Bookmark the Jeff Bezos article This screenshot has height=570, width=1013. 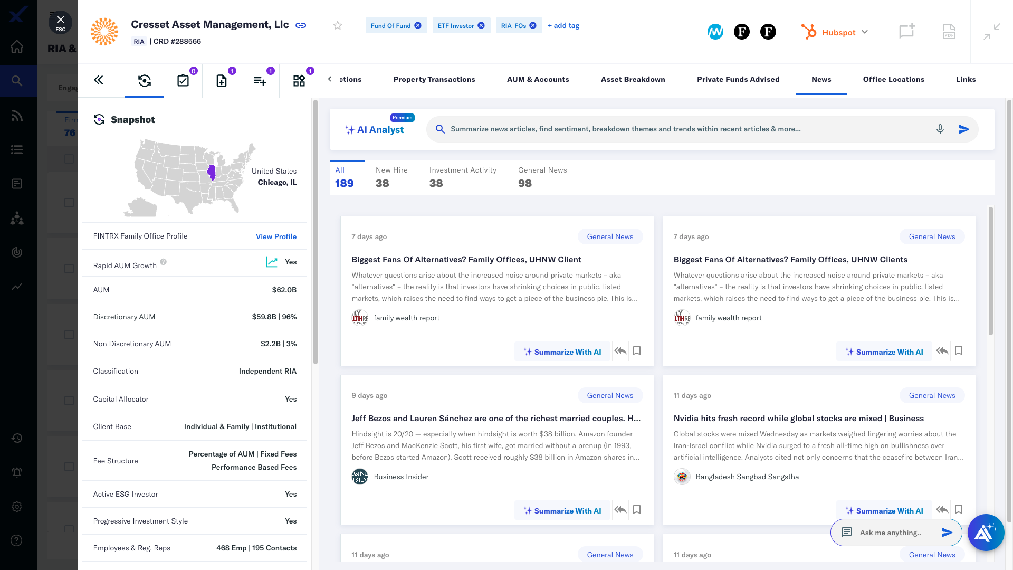tap(637, 510)
